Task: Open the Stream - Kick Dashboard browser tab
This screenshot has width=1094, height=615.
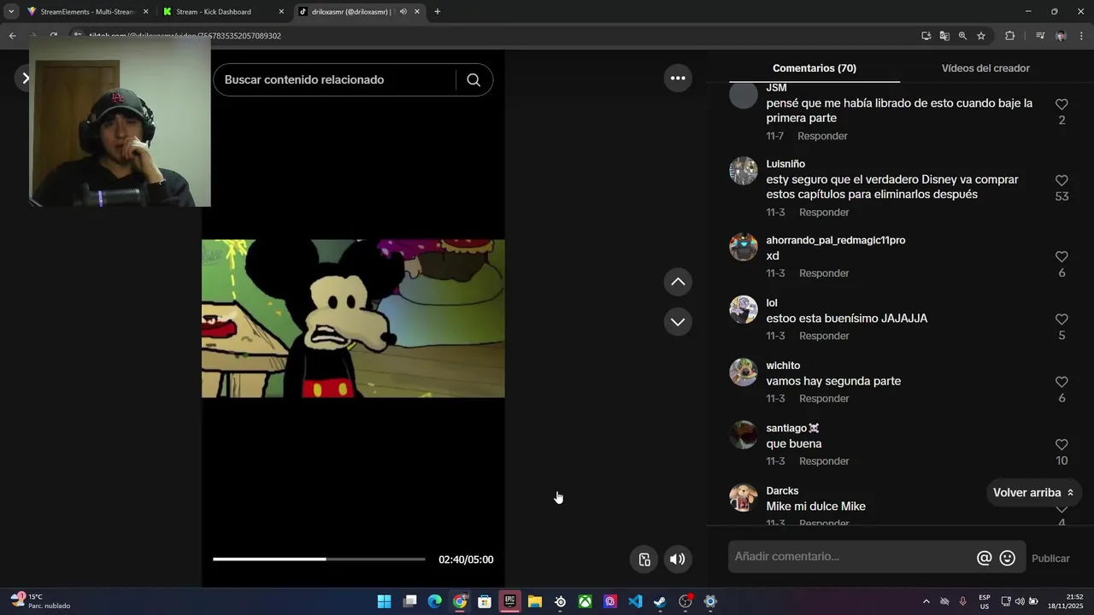Action: click(x=222, y=12)
